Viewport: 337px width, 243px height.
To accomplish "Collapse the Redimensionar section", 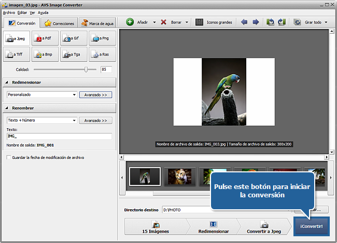I will (7, 82).
